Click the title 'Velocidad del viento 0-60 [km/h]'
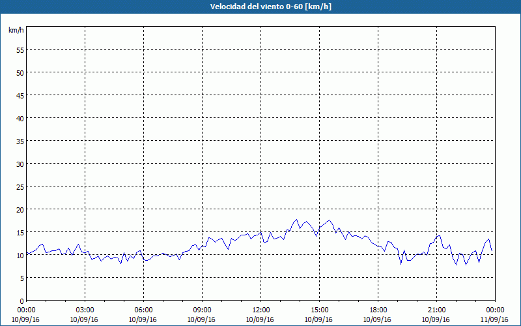The width and height of the screenshot is (521, 326). point(270,7)
